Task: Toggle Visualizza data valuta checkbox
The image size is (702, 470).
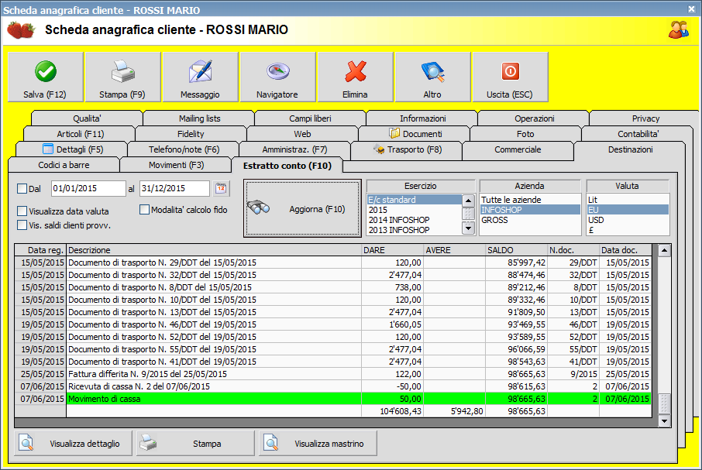Action: (x=22, y=211)
